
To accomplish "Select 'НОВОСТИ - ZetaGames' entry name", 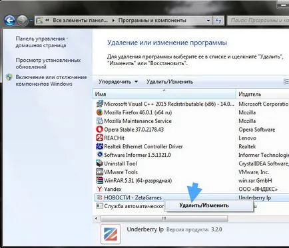I will (x=133, y=197).
